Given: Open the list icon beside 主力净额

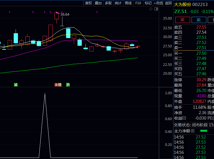Looking at the screenshot, I should pos(193,131).
